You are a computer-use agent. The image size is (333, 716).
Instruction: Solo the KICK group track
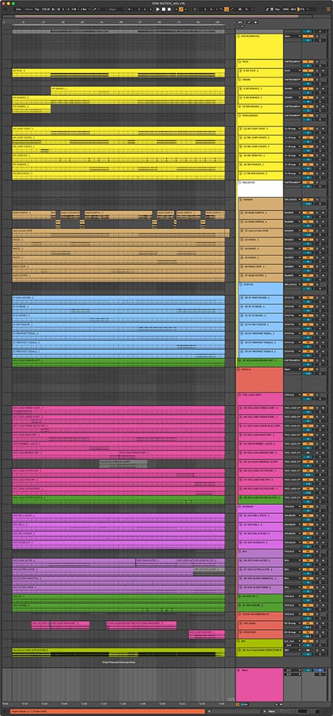click(316, 62)
